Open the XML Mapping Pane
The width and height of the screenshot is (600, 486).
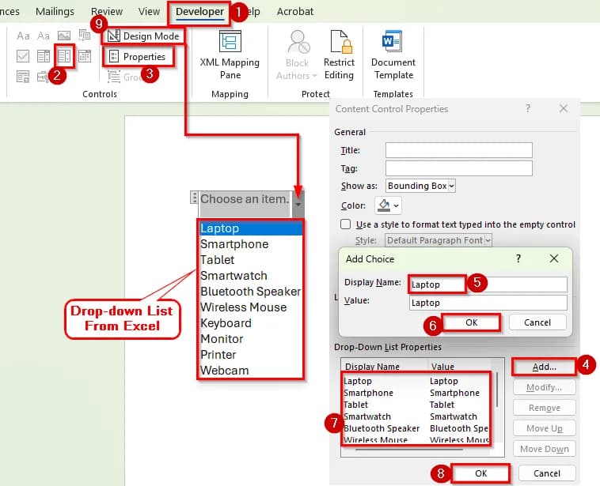230,55
